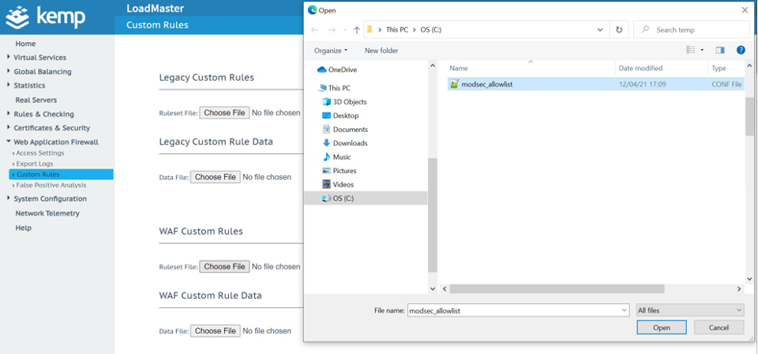Click the File name input field
This screenshot has height=354, width=758.
[517, 311]
